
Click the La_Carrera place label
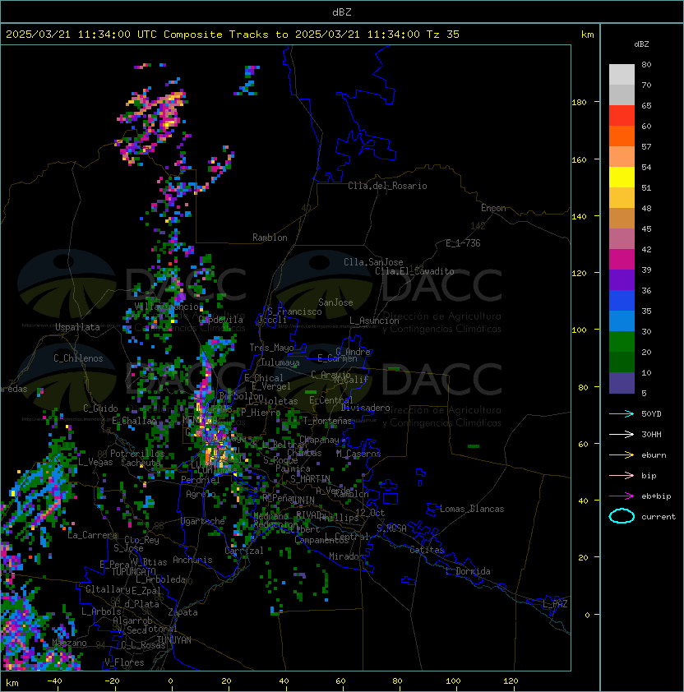pyautogui.click(x=93, y=535)
